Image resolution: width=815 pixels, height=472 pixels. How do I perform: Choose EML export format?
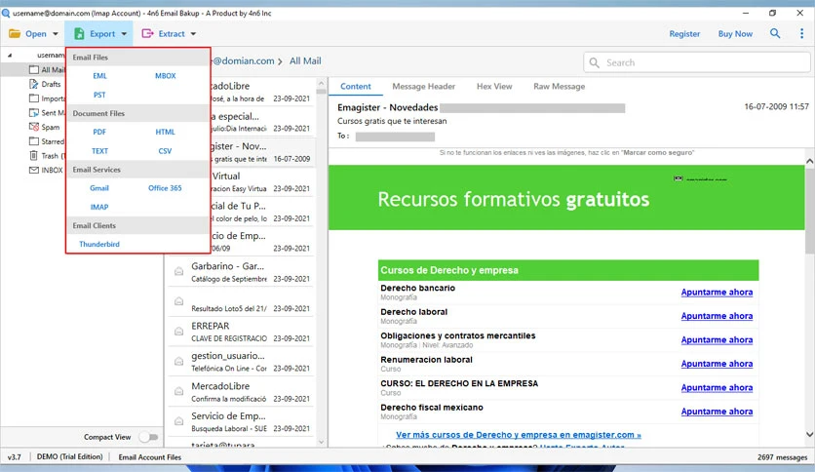[99, 76]
